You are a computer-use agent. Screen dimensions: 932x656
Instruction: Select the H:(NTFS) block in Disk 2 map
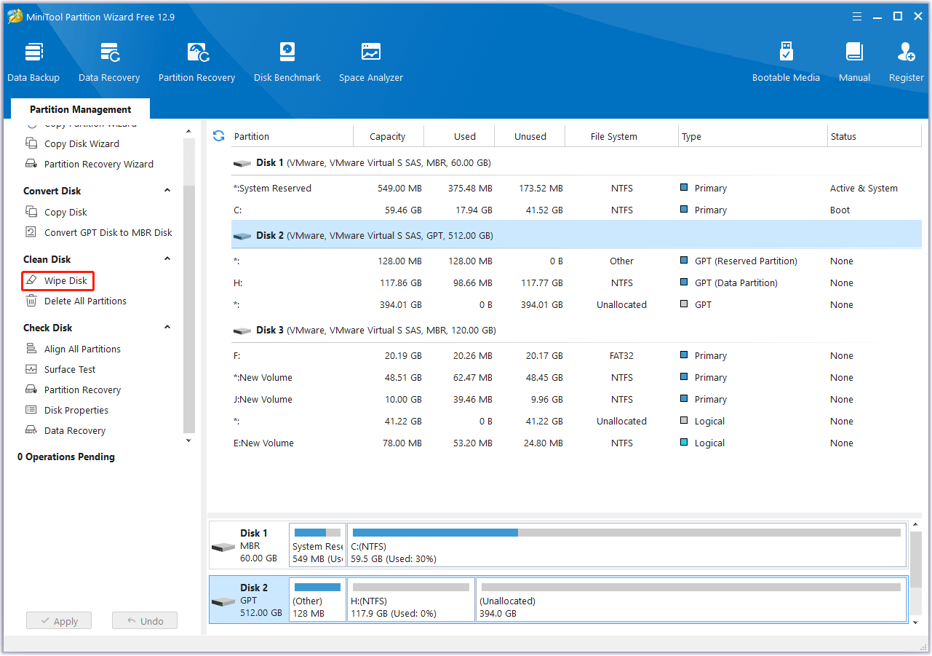[x=411, y=600]
